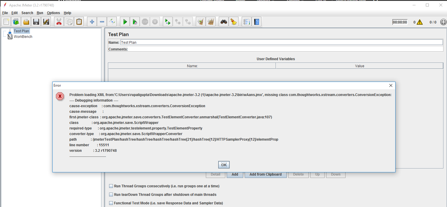The height and width of the screenshot is (207, 447).
Task: Start the test with green play icon
Action: coord(125,22)
